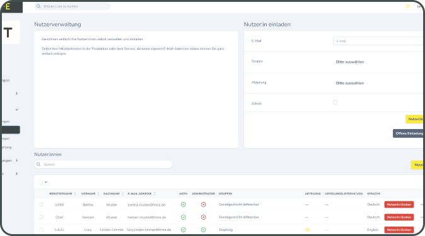Focus the Nutzer:innen Suchen field
Viewport: 425px width, 236px height.
coord(103,164)
